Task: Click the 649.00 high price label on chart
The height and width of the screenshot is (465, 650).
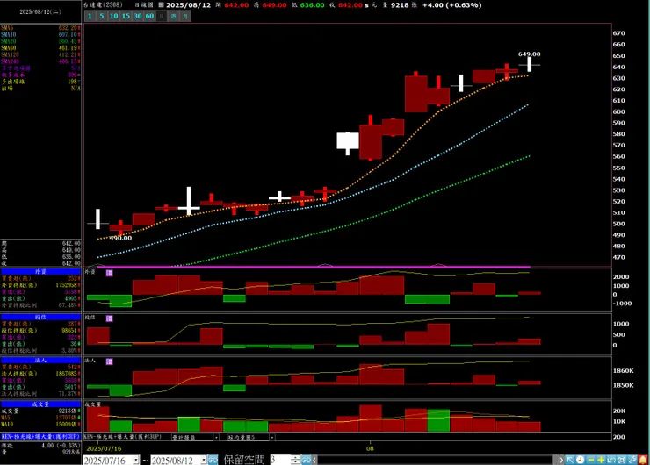Action: click(529, 54)
